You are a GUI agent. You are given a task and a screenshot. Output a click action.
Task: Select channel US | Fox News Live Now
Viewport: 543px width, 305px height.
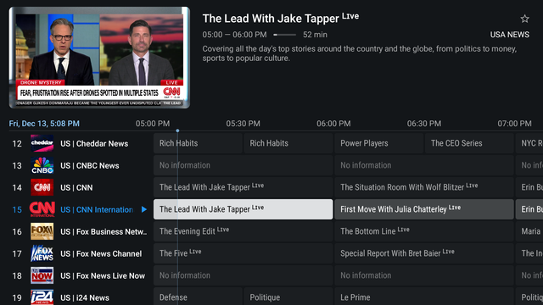click(x=103, y=275)
